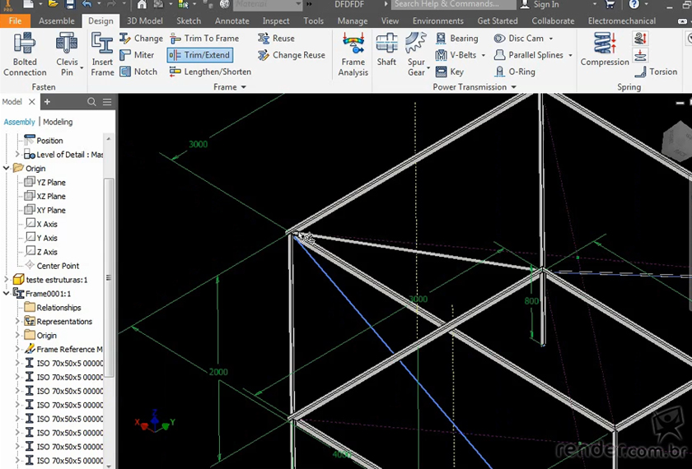Click the Lengthen/Shorten button
Screen dimensions: 692x469
click(211, 72)
